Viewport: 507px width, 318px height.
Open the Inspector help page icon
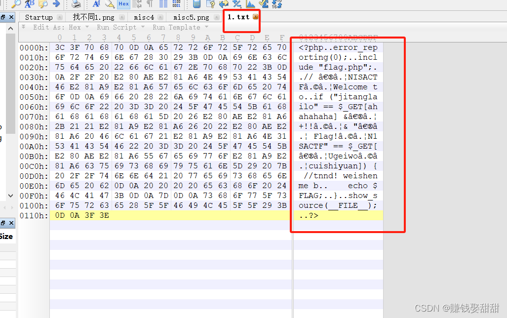click(210, 4)
